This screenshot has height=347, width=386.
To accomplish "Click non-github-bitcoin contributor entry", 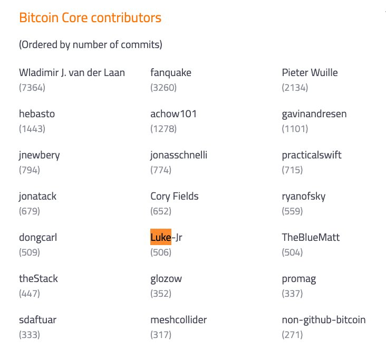I will 324,320.
